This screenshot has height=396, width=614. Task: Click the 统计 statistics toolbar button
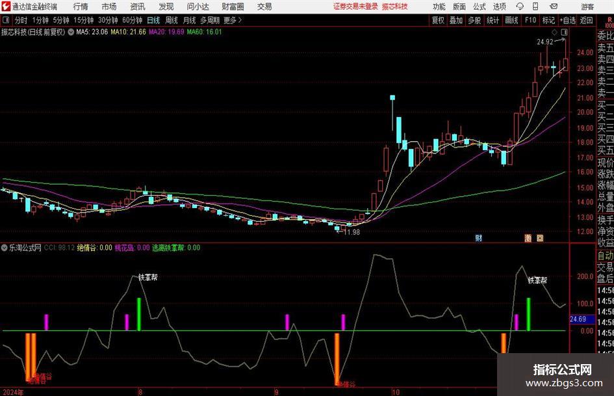tap(492, 20)
